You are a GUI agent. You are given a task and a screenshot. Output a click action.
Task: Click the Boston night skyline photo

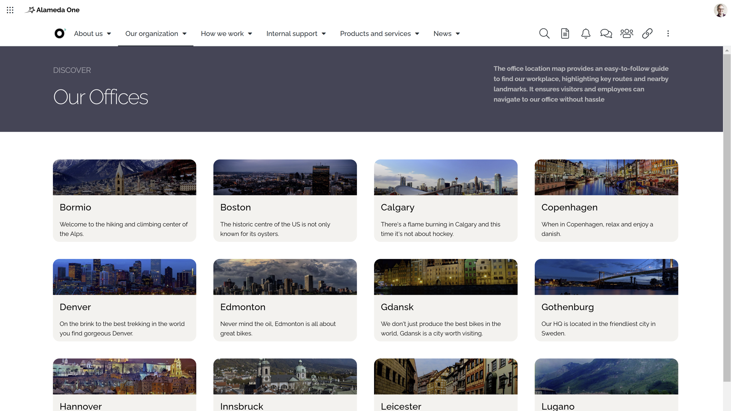(x=285, y=177)
